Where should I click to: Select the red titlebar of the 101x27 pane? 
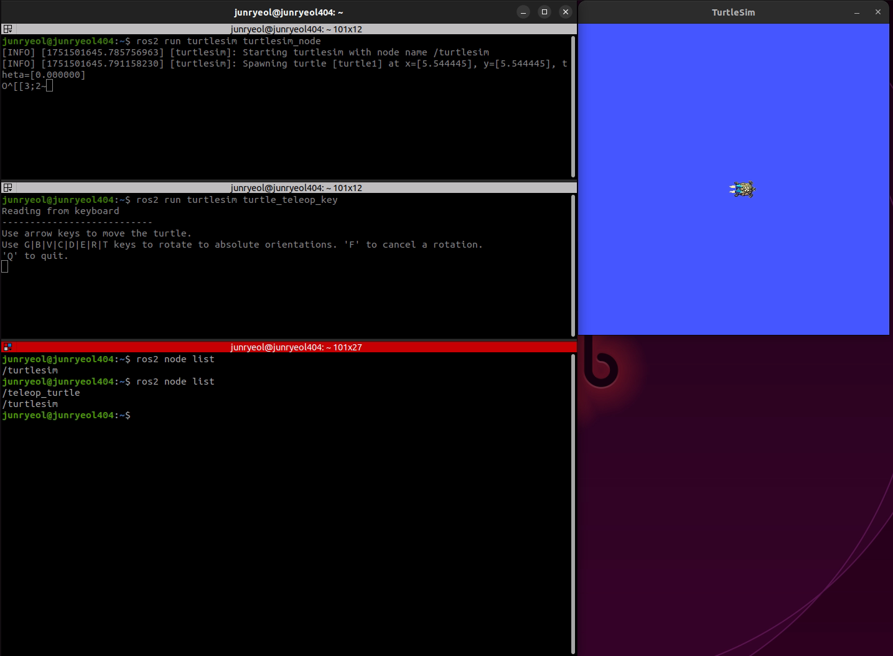(289, 347)
